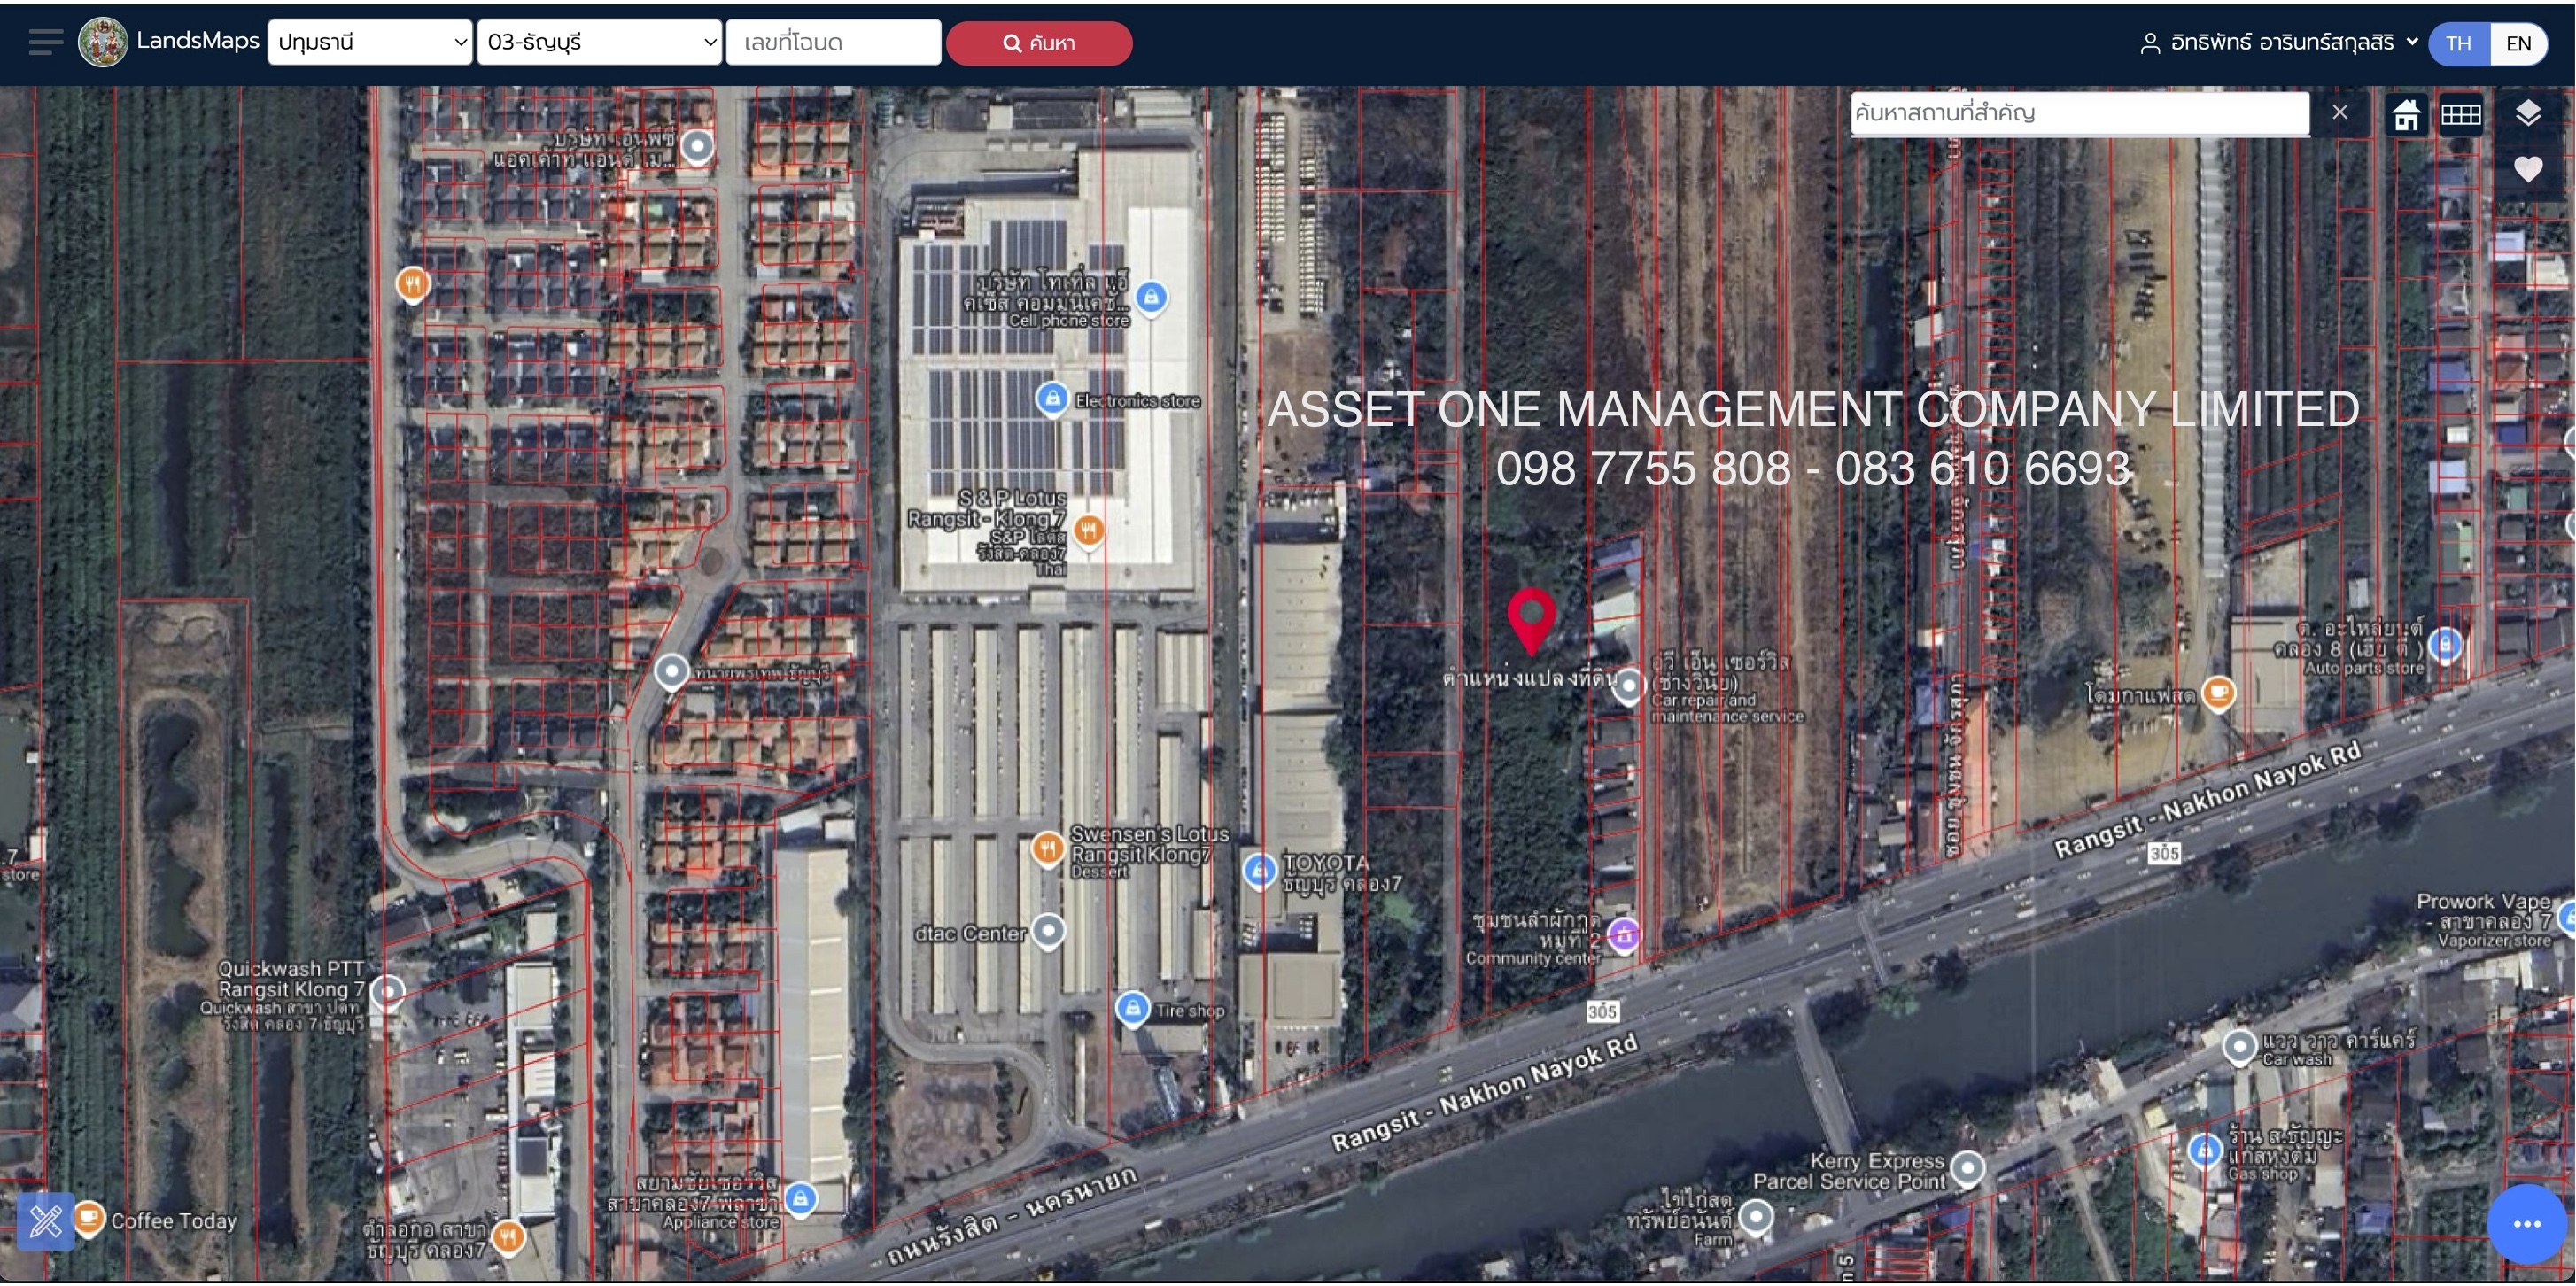Clear the place search with X

[2339, 112]
